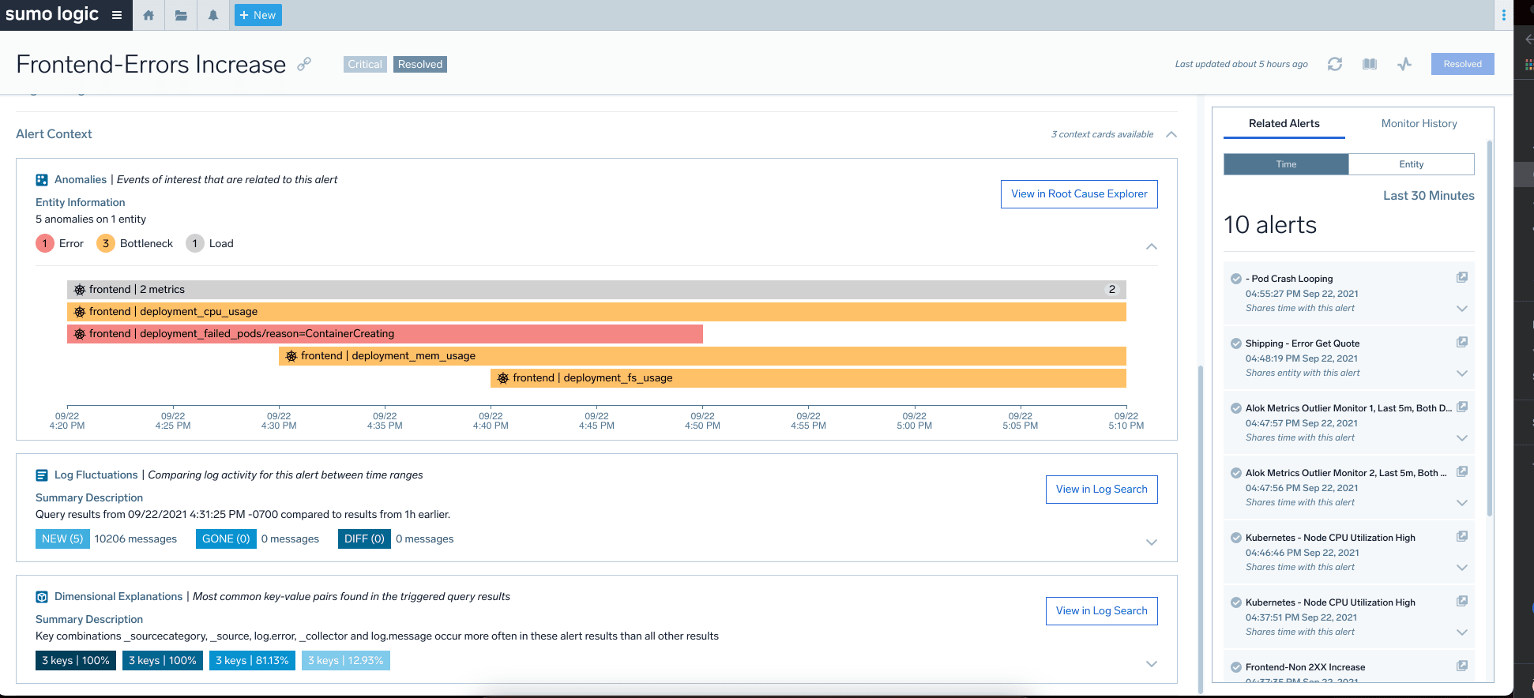Switch to the Monitor History tab

point(1419,124)
